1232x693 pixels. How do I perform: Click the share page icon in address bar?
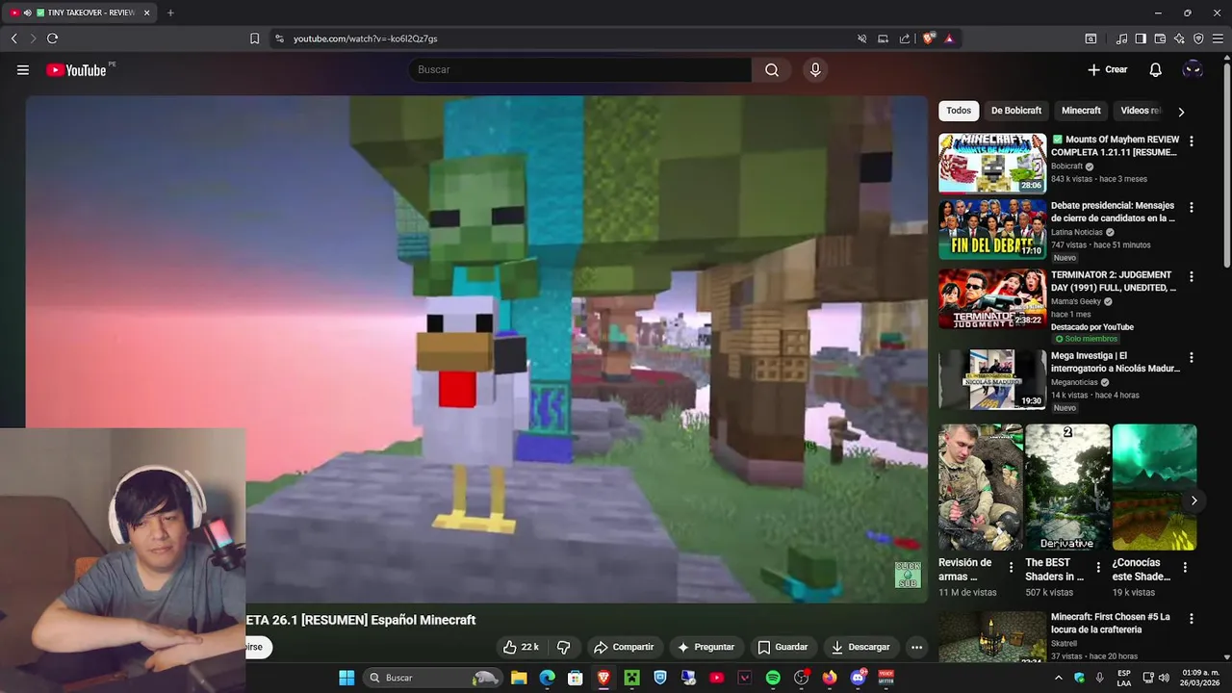[x=905, y=38]
